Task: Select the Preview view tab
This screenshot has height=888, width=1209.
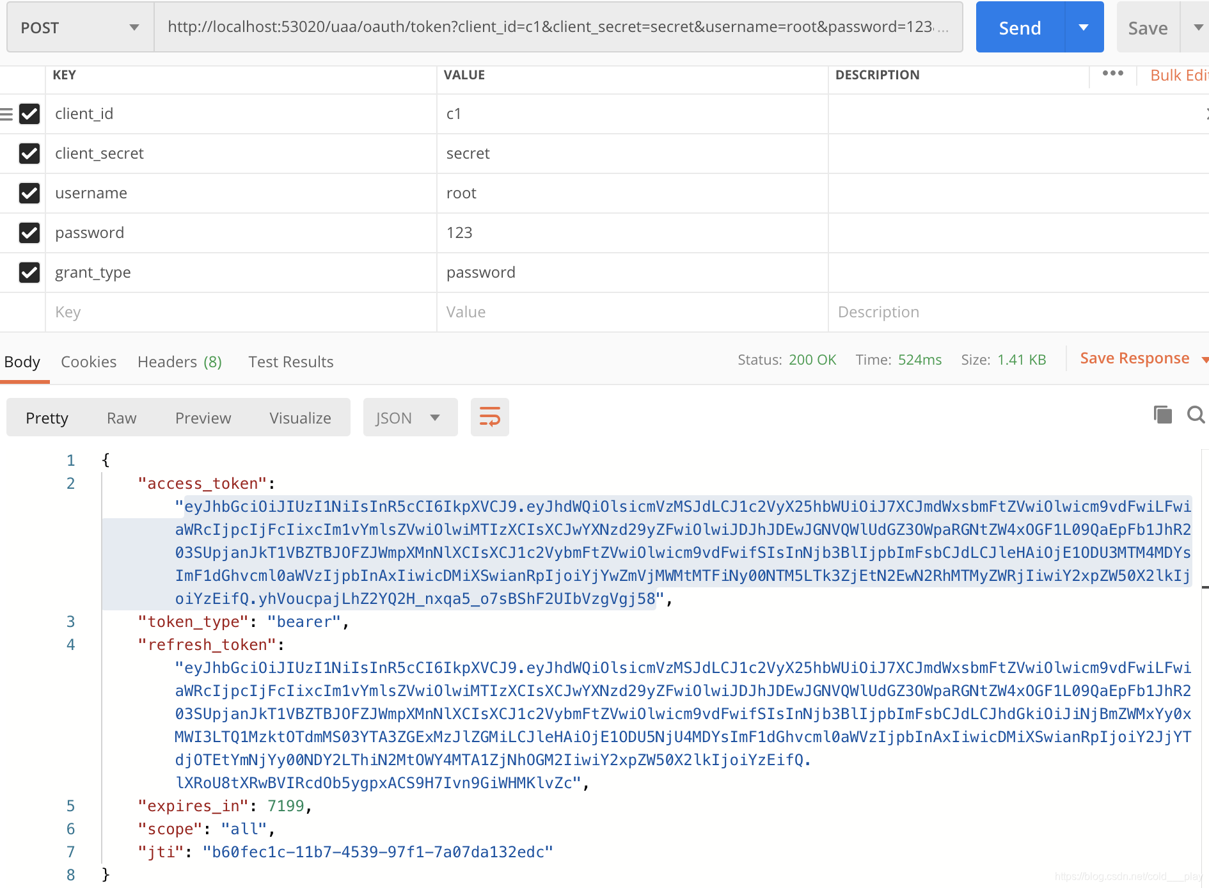Action: point(203,418)
